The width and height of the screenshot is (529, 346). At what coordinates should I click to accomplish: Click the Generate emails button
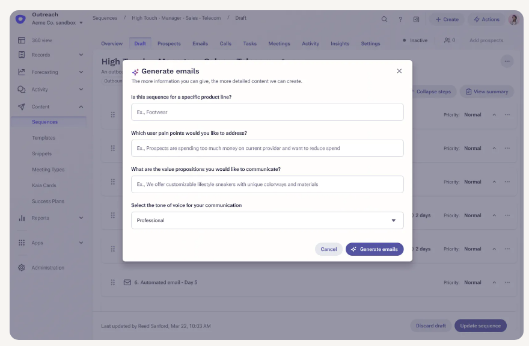[x=374, y=249]
